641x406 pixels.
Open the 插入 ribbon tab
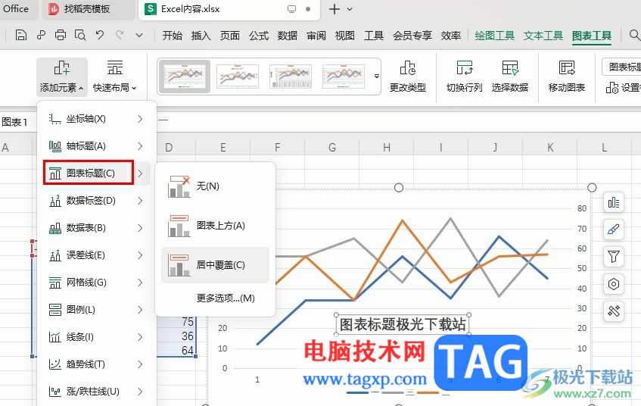pyautogui.click(x=201, y=36)
